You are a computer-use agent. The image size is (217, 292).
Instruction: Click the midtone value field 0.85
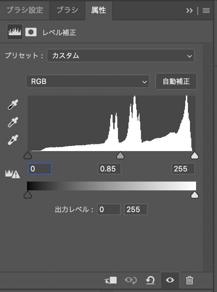click(x=109, y=169)
